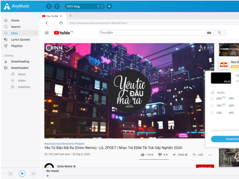The height and width of the screenshot is (179, 239).
Task: Click the #orinnremix hashtag
Action: click(68, 144)
